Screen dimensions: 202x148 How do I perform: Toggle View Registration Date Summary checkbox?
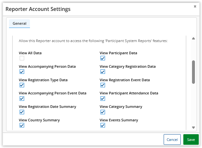pos(22,112)
